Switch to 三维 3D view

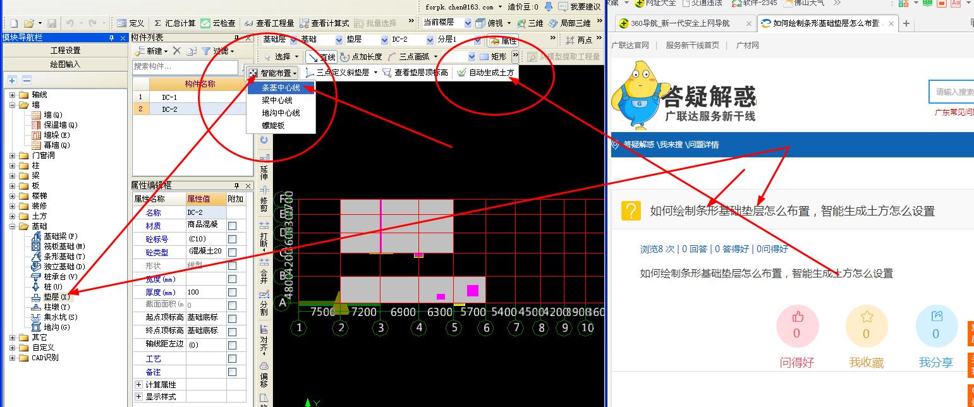tap(530, 23)
